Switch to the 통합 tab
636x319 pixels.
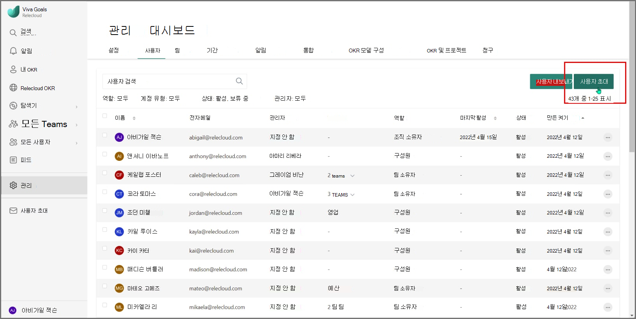(309, 50)
